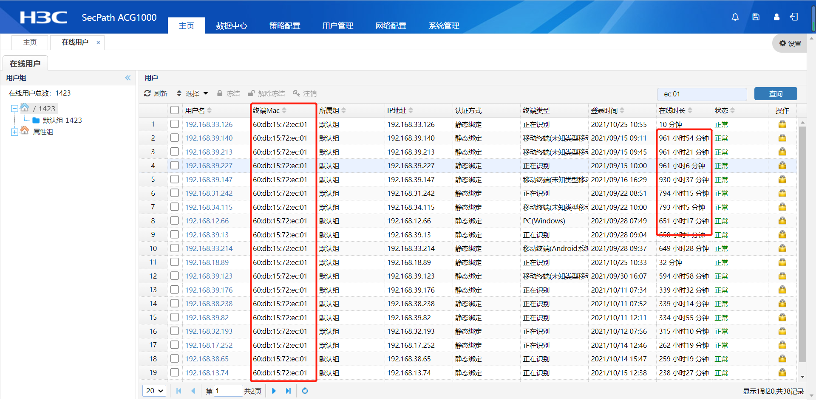Sort the table by 状态 column
This screenshot has width=816, height=400.
[x=725, y=110]
